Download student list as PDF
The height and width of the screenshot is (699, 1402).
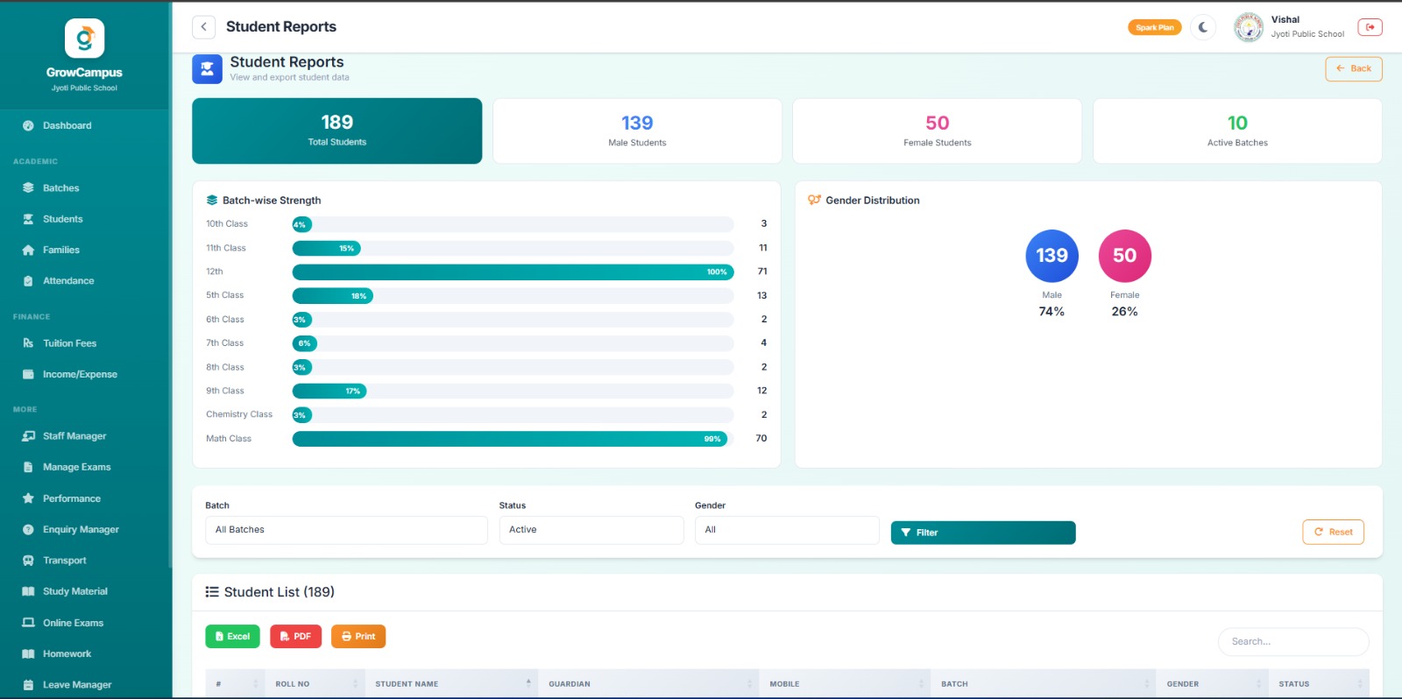pos(295,637)
